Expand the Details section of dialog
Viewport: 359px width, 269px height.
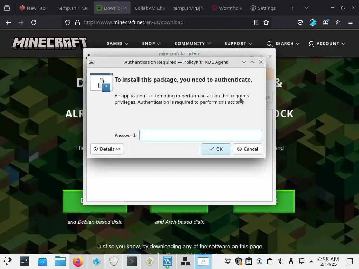[107, 149]
